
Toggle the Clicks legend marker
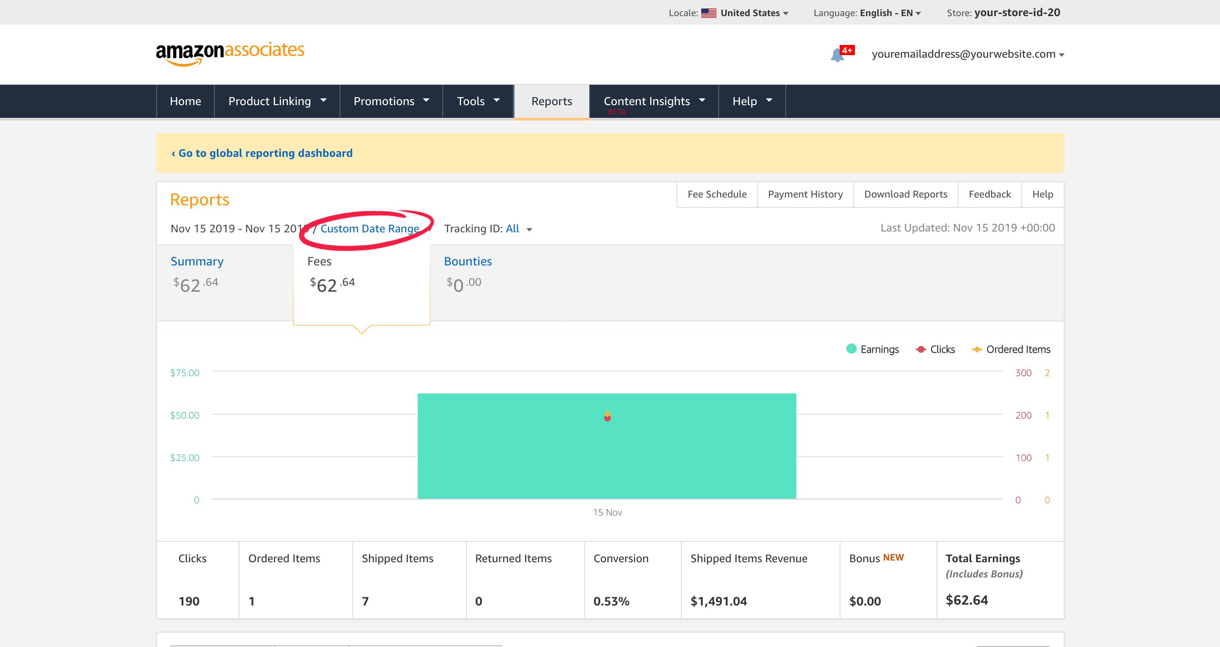921,349
